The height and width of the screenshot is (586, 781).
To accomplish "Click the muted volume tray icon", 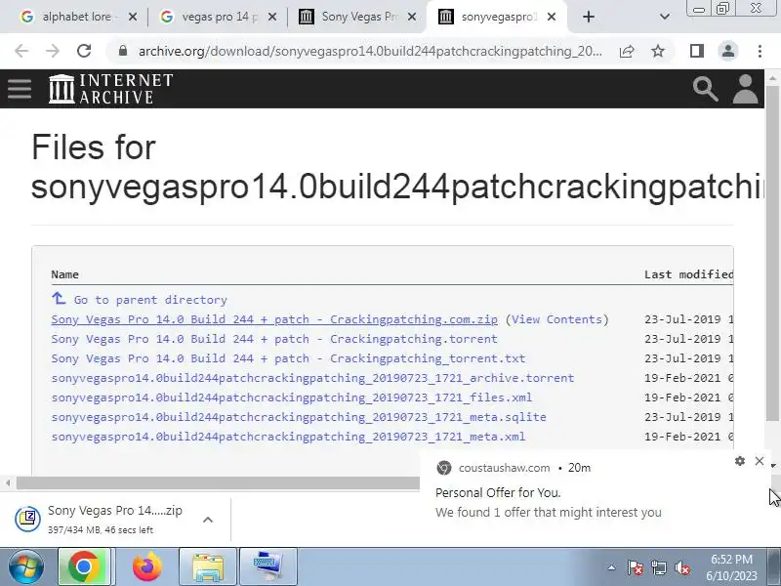I will 681,567.
